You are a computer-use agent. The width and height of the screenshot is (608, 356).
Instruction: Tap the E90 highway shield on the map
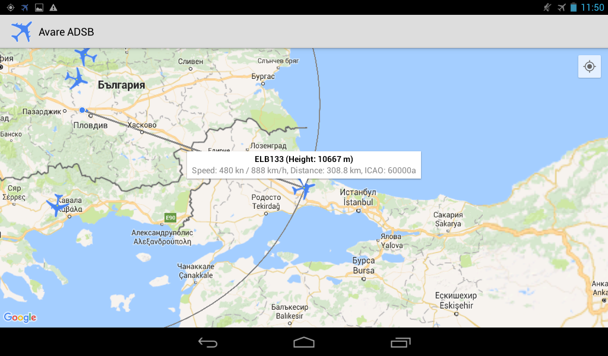(170, 218)
